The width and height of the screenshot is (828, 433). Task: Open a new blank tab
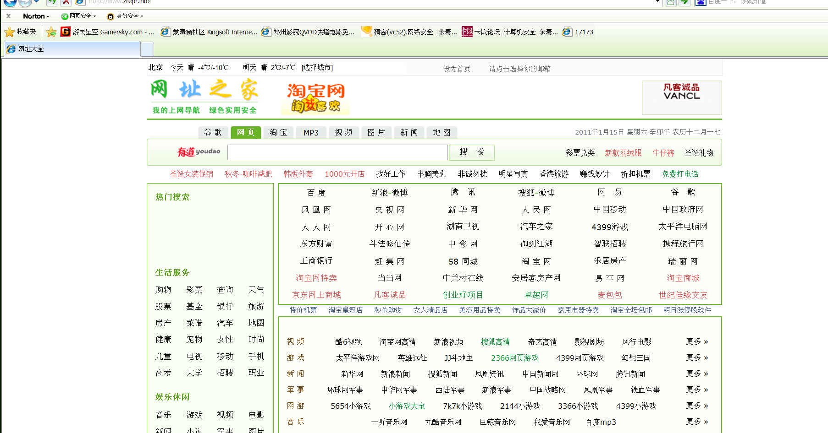147,49
